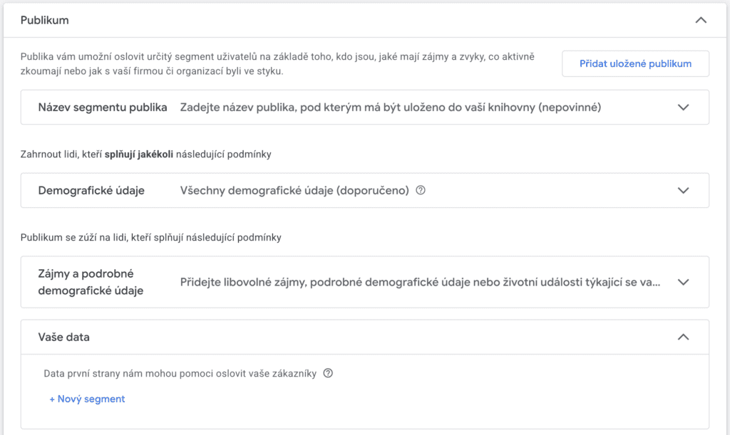The image size is (730, 435).
Task: Click the audience name placeholder text field
Action: 390,108
